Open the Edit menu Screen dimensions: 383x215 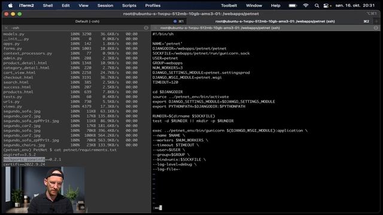66,5
